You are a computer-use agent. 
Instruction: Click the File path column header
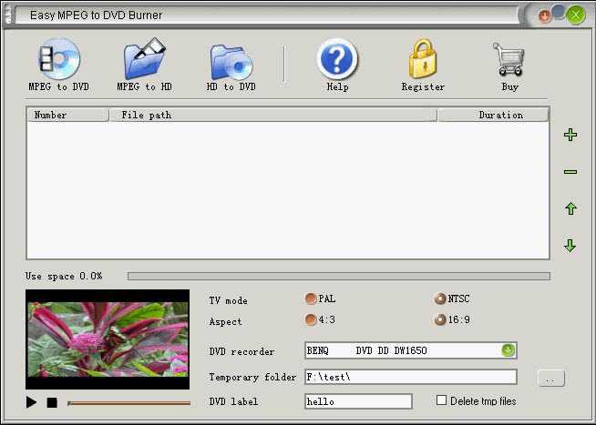point(272,115)
